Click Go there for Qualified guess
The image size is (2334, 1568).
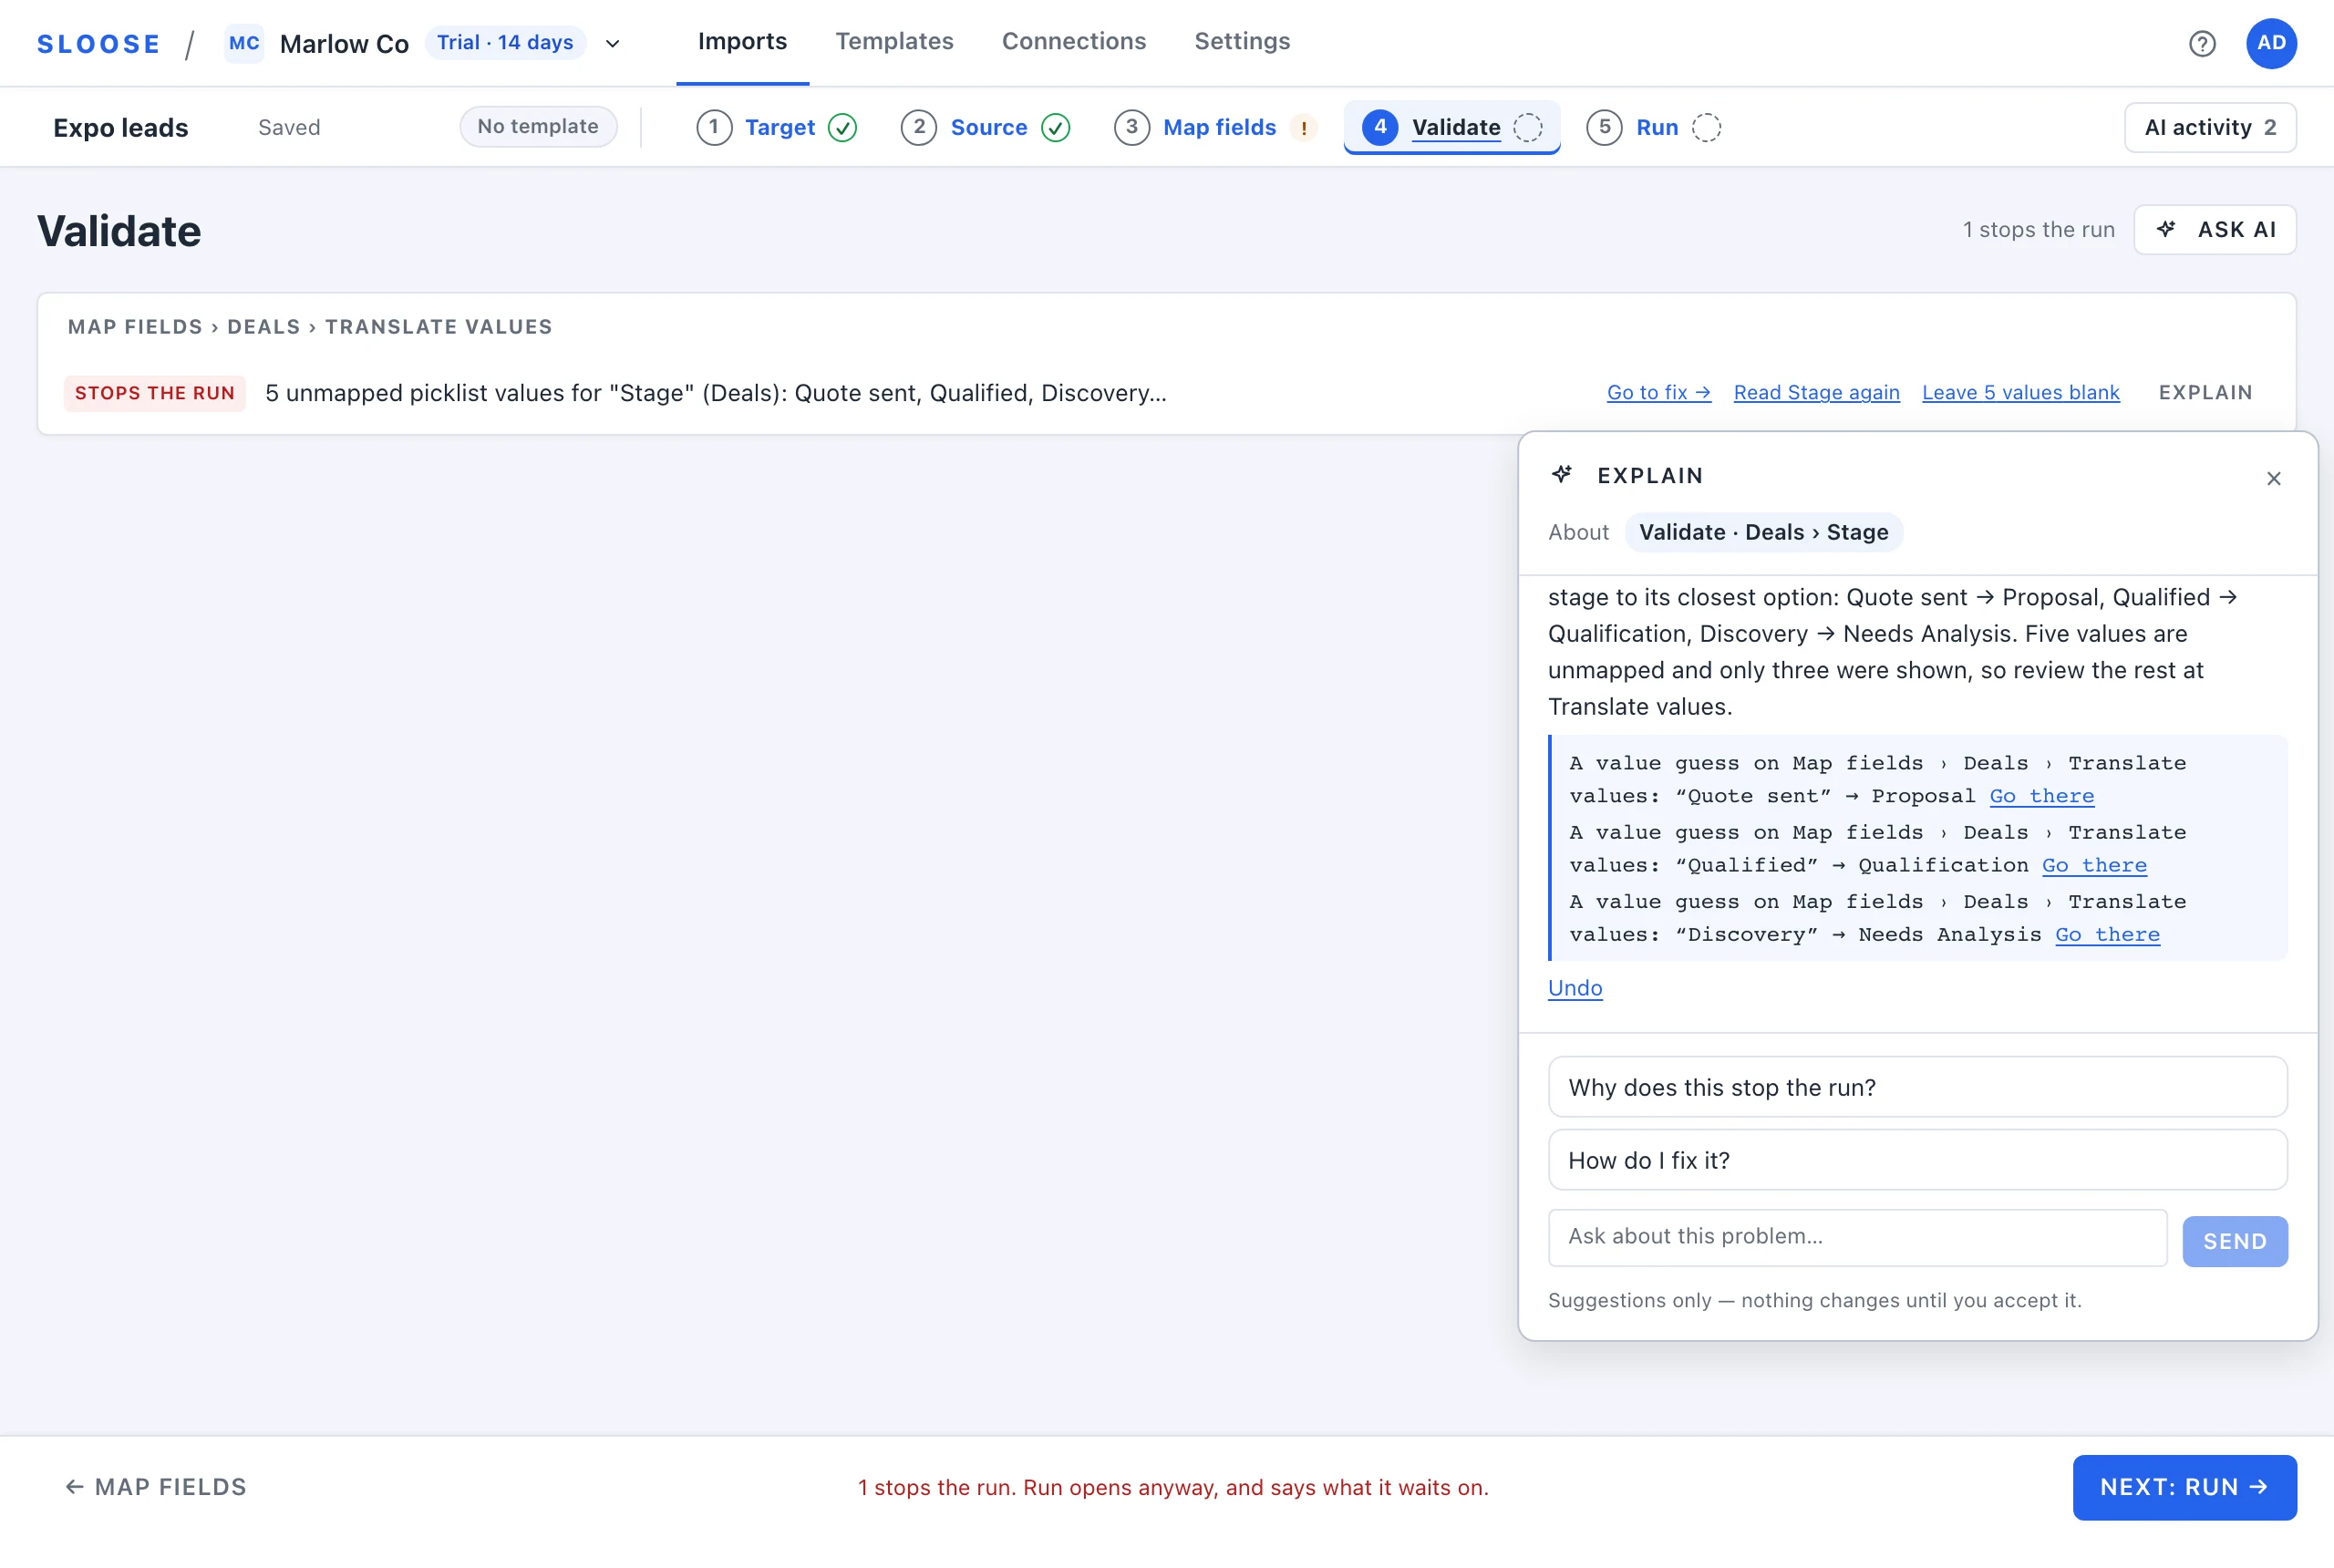click(2094, 865)
